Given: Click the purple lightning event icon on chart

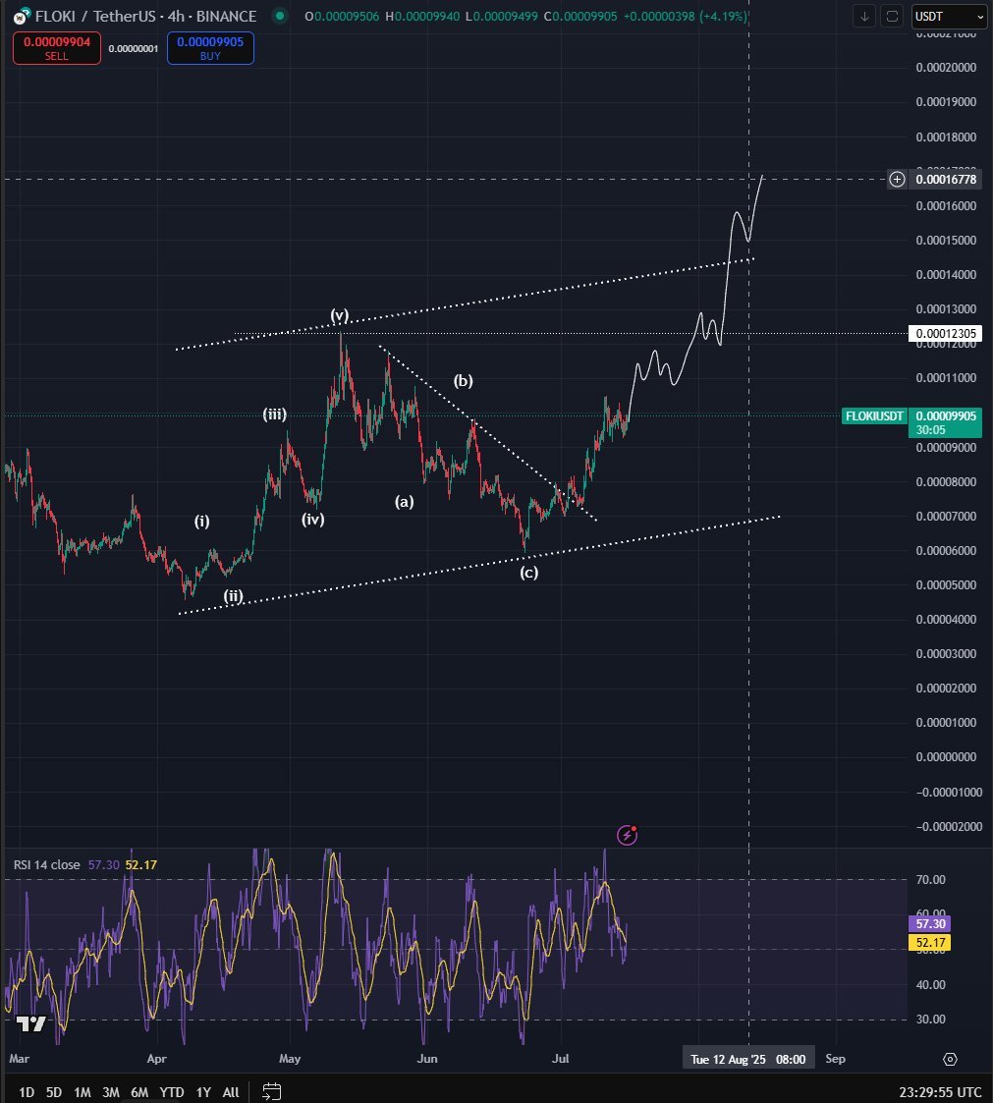Looking at the screenshot, I should coord(628,835).
